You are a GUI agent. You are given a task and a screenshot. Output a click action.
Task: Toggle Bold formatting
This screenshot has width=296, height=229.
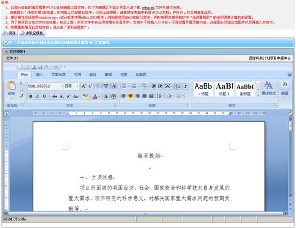(30, 97)
